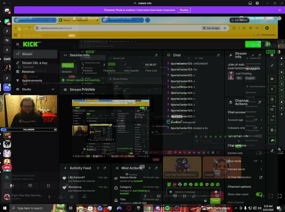Edit Stream info with the pencil icon
The height and width of the screenshot is (212, 285).
click(253, 55)
